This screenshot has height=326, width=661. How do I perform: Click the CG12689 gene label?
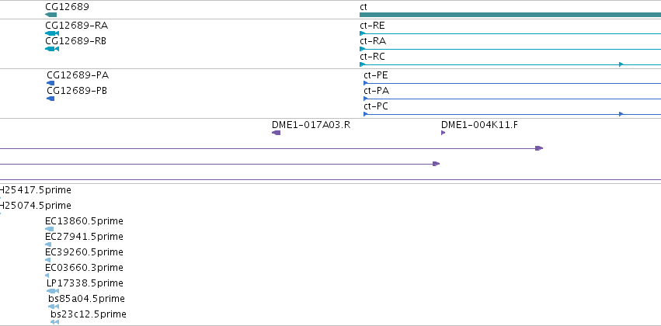pos(67,7)
